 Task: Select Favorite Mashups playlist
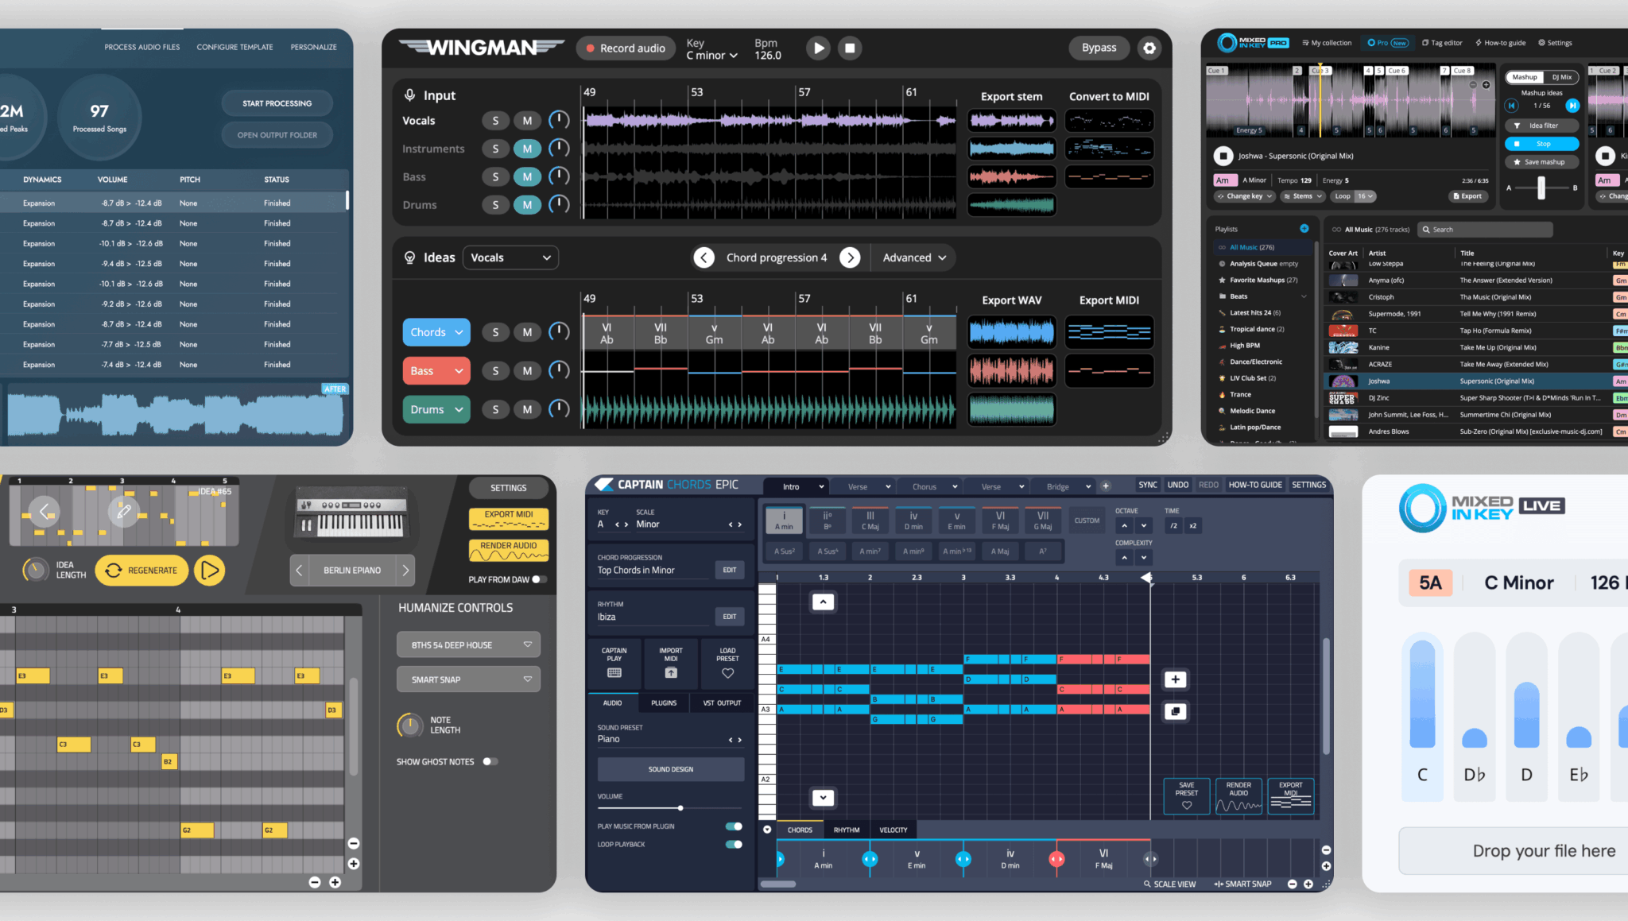1263,280
